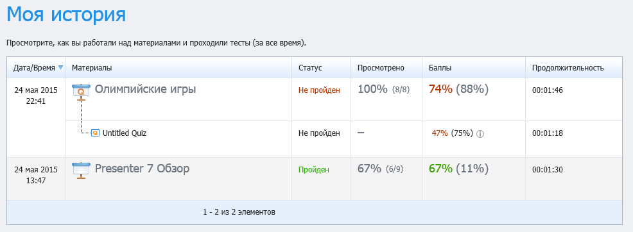Click the 100% (8/8) viewed value
Image resolution: width=633 pixels, height=232 pixels.
coord(383,89)
